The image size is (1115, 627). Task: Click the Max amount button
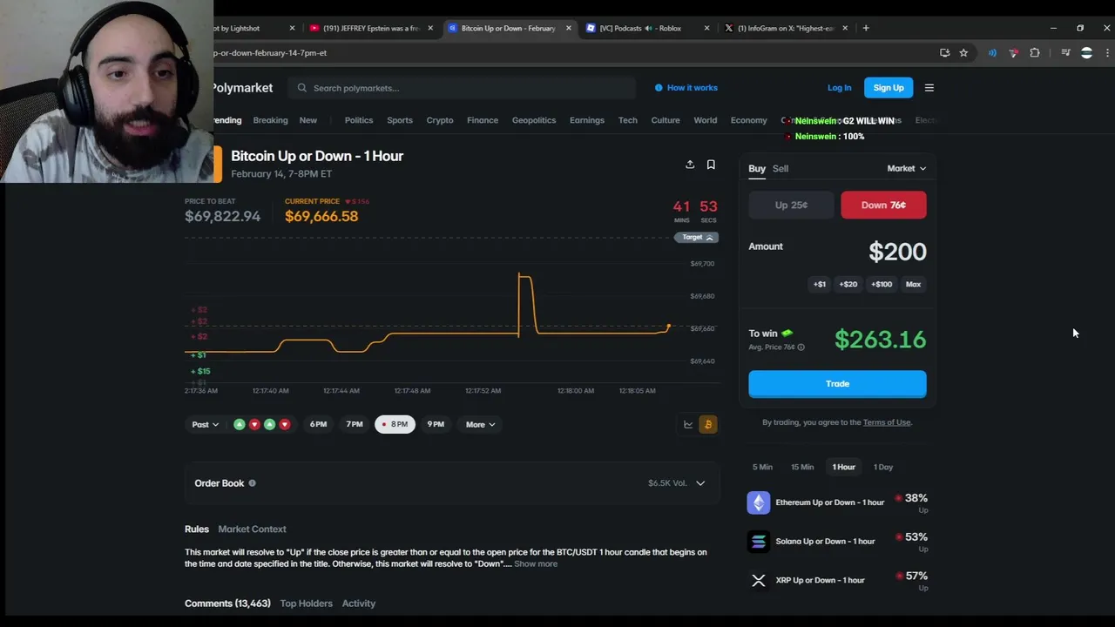coord(913,284)
